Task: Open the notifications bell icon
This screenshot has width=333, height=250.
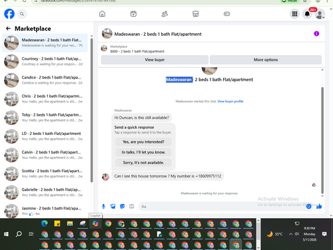Action: point(307,14)
